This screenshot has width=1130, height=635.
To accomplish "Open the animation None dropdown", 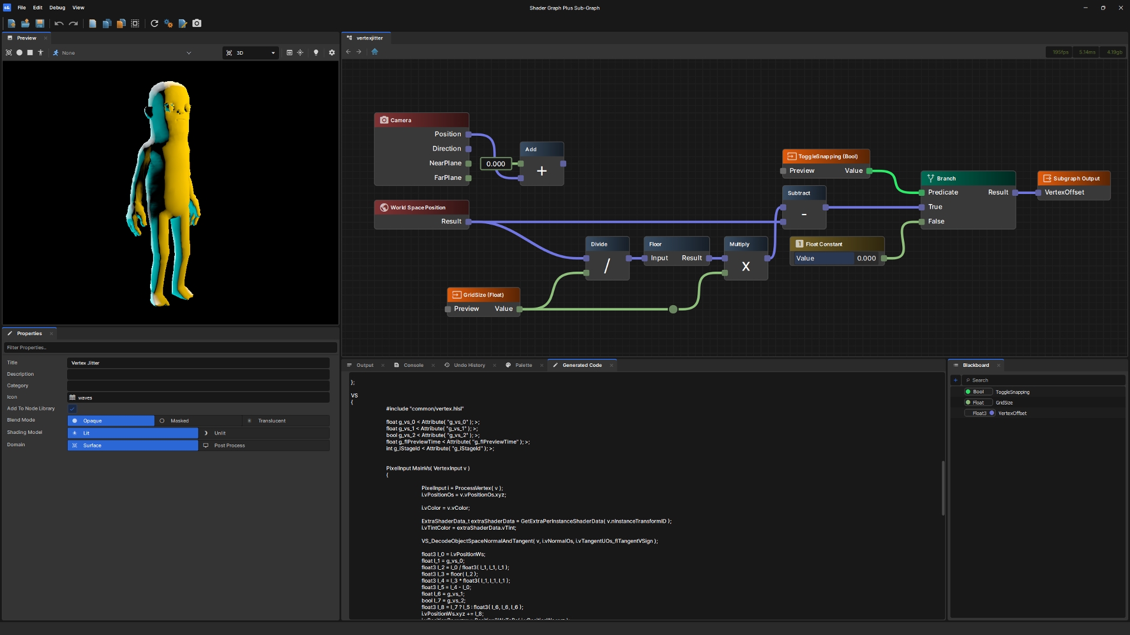I will [x=122, y=53].
